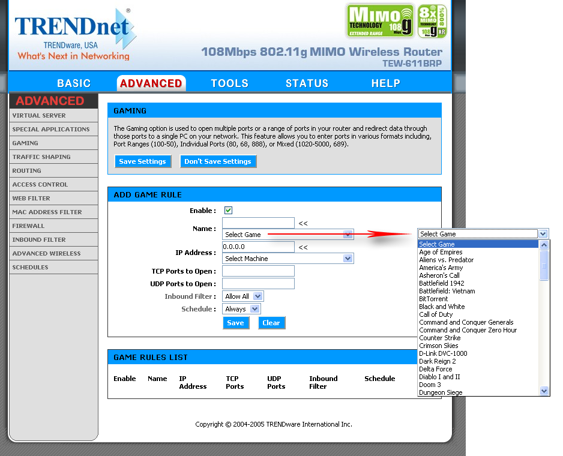Click Clear in Add Game Rule

[x=271, y=323]
